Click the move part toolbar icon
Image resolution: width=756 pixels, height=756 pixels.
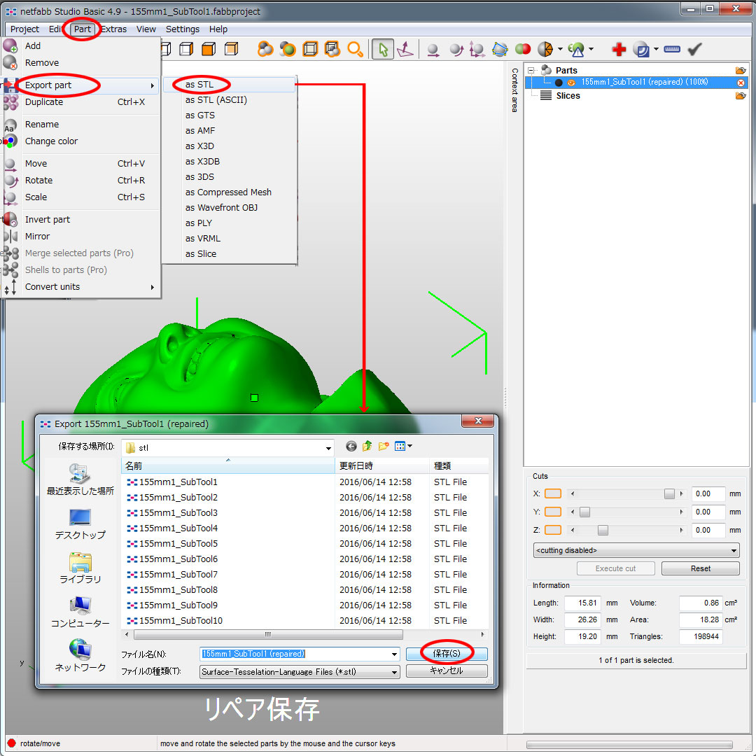pyautogui.click(x=433, y=49)
